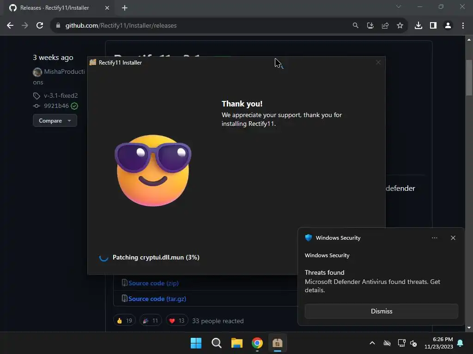
Task: Switch to the Rectify11 installer taskbar icon
Action: click(x=277, y=343)
